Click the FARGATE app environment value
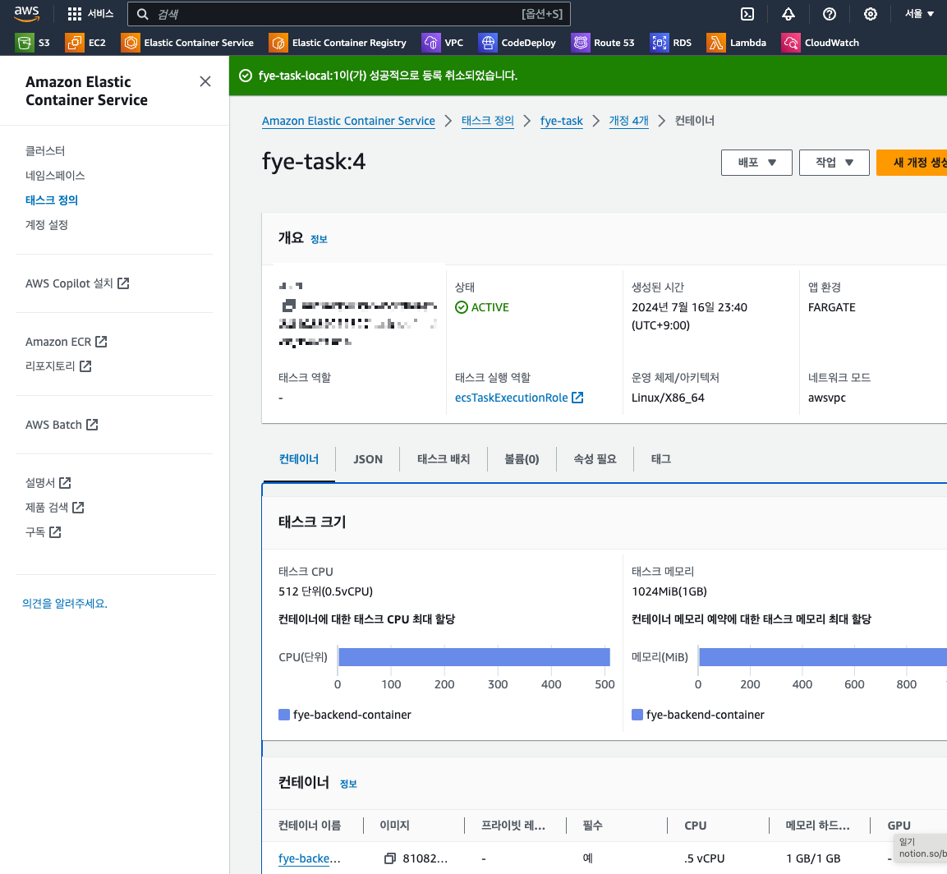The width and height of the screenshot is (947, 874). tap(832, 307)
